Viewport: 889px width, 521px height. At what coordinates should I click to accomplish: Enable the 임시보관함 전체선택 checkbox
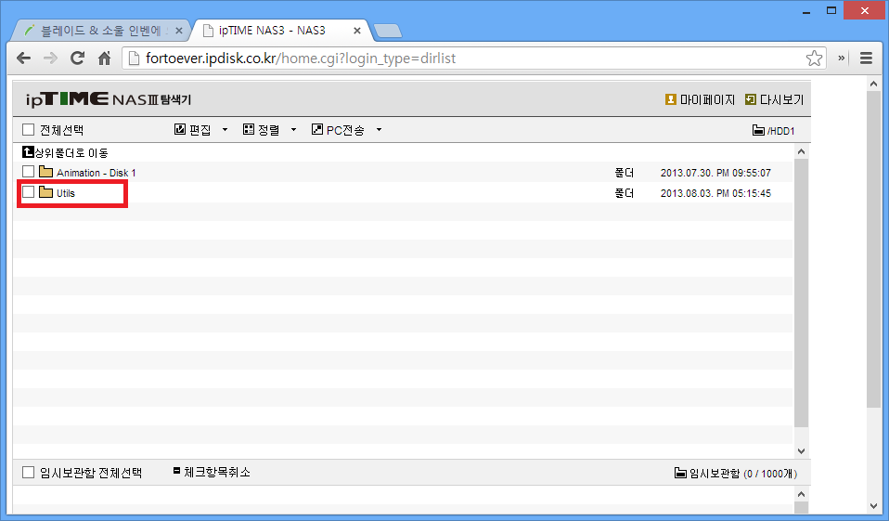pyautogui.click(x=28, y=473)
